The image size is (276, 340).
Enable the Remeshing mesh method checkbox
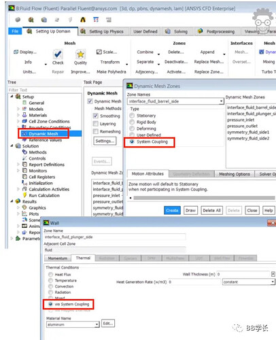pos(95,131)
